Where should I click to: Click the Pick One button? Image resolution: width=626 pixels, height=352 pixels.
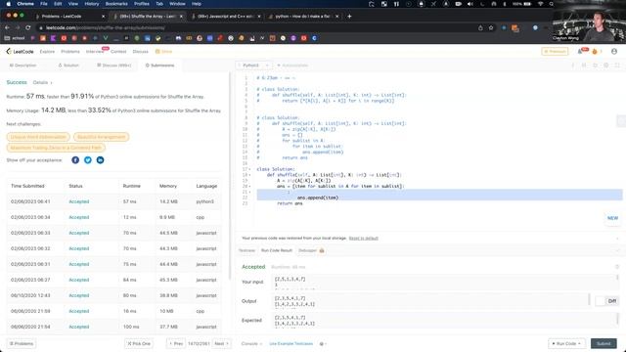click(139, 343)
